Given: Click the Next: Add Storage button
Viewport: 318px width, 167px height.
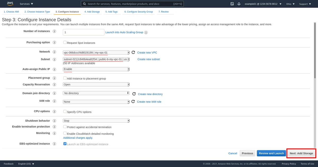Looking at the screenshot, I should point(301,153).
